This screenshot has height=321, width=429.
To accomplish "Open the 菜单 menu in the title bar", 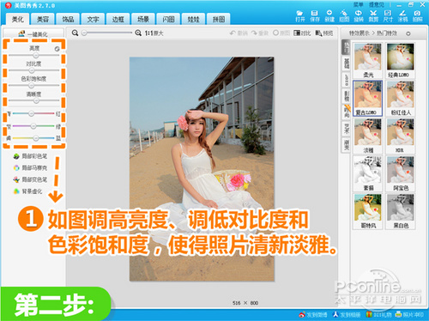I will [x=359, y=5].
